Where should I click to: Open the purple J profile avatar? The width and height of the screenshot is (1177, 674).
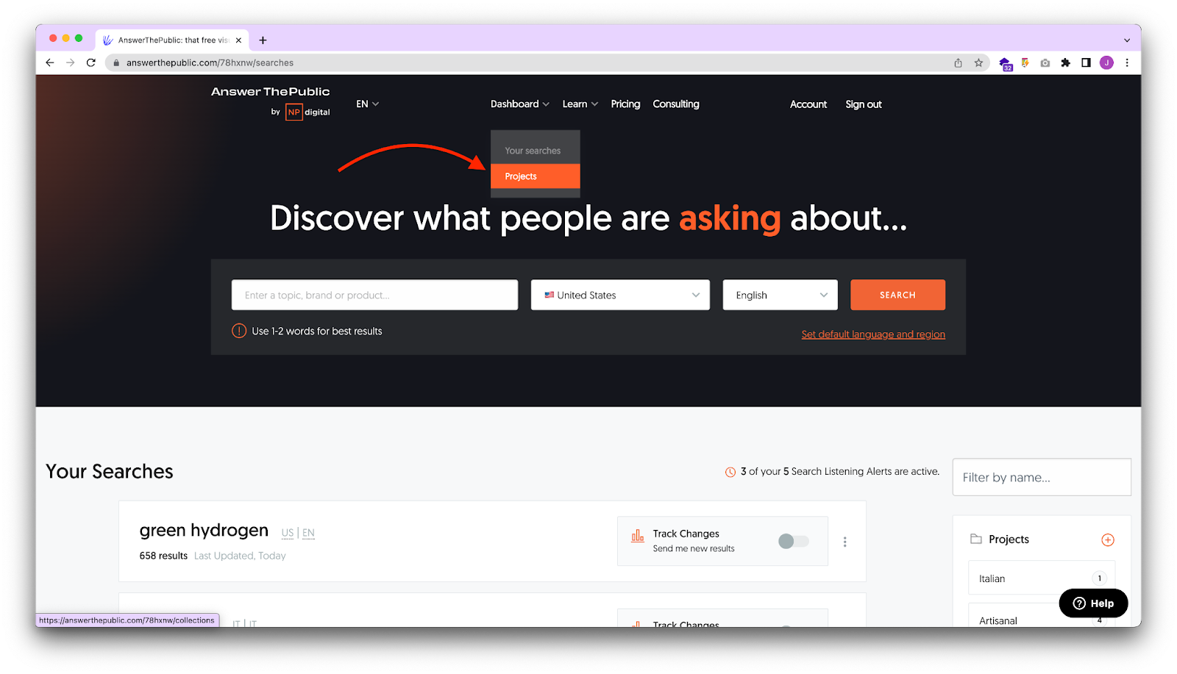[1106, 62]
